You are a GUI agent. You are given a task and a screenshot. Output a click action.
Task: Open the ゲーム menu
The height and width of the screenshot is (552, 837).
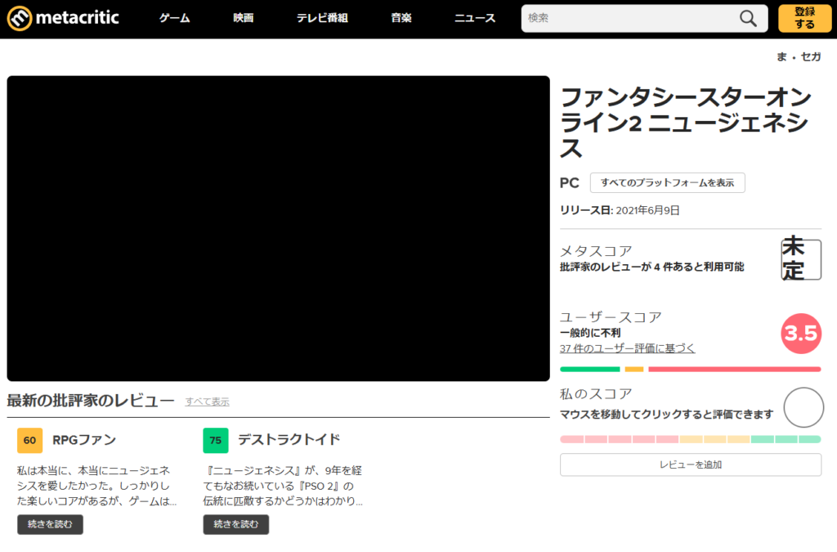175,18
